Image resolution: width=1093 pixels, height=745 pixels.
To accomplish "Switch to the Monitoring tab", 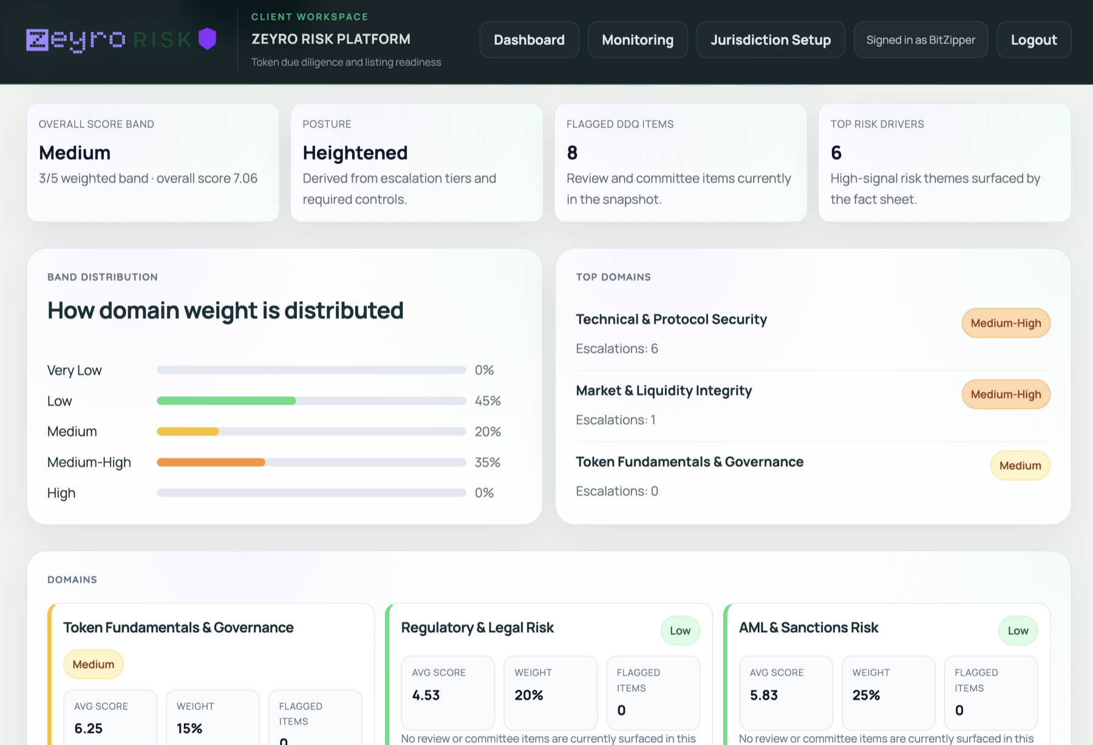I will (x=637, y=39).
